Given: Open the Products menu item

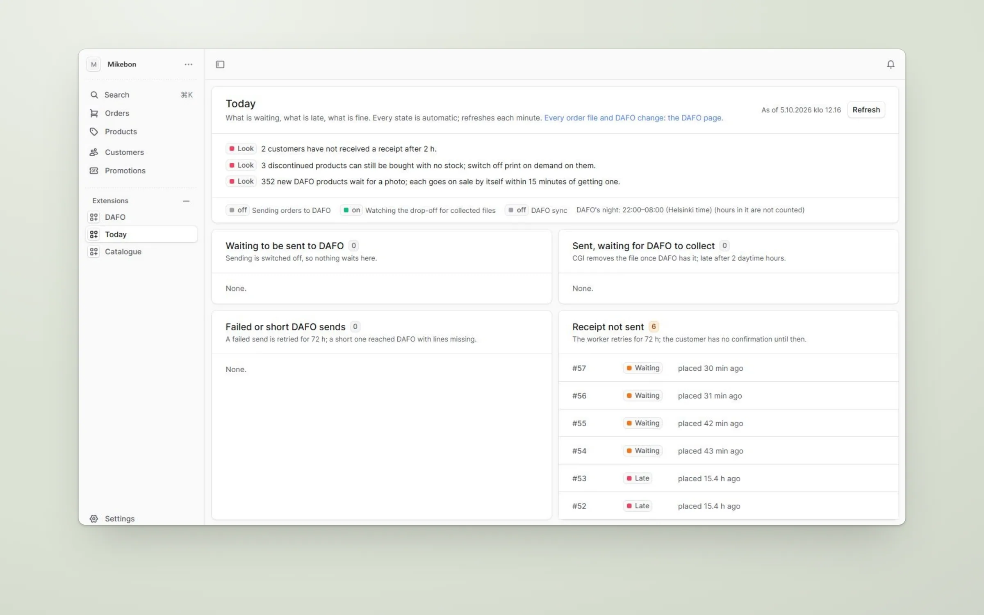Looking at the screenshot, I should coord(141,132).
